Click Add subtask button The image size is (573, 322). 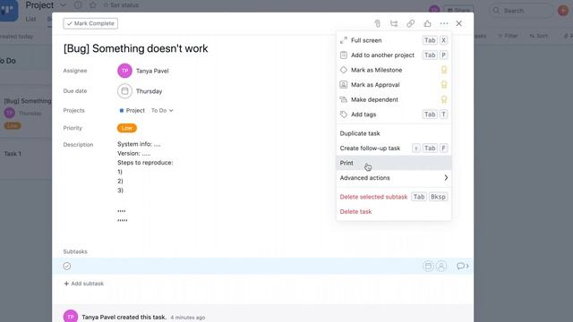[x=83, y=284]
